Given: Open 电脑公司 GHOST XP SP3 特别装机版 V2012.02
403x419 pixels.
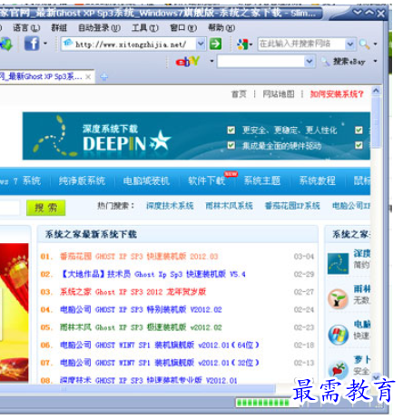Looking at the screenshot, I should point(141,309).
